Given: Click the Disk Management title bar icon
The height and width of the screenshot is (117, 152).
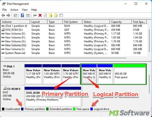Looking at the screenshot, I should coord(4,4).
